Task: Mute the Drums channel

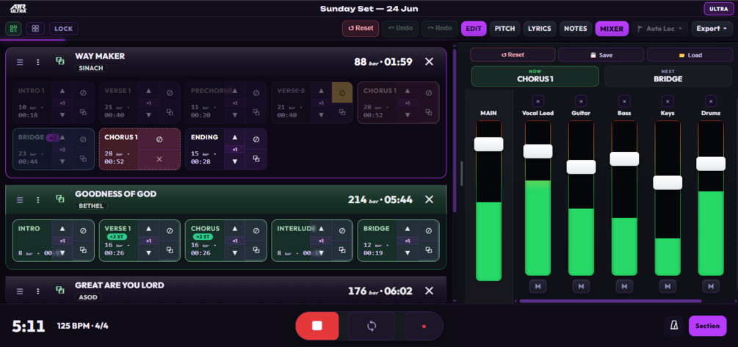Action: coord(711,286)
